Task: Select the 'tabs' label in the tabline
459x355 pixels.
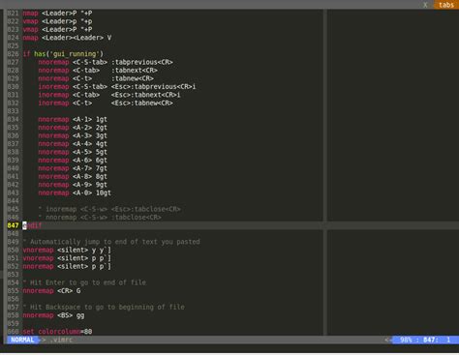Action: click(446, 5)
